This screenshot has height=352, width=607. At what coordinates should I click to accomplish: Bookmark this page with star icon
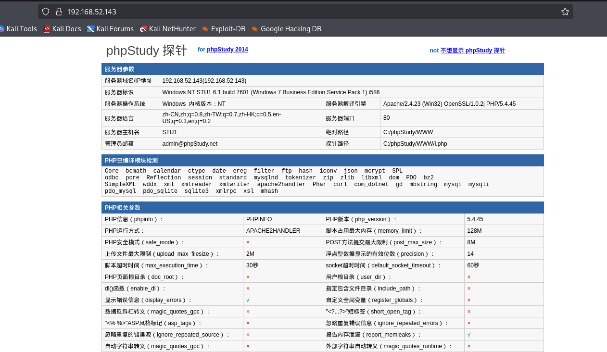click(x=565, y=12)
